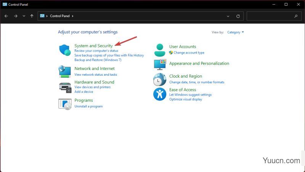
Task: Open the Programs category
Action: (83, 100)
